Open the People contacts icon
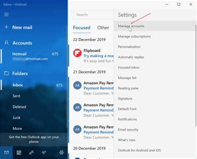Image resolution: width=197 pixels, height=159 pixels. (31, 153)
